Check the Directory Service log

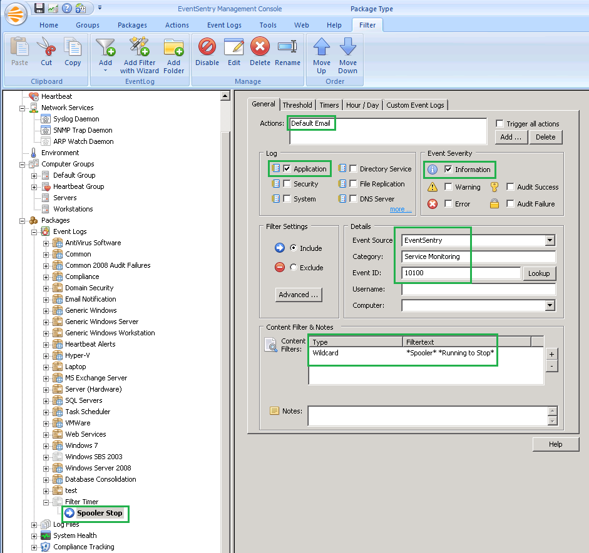(353, 168)
